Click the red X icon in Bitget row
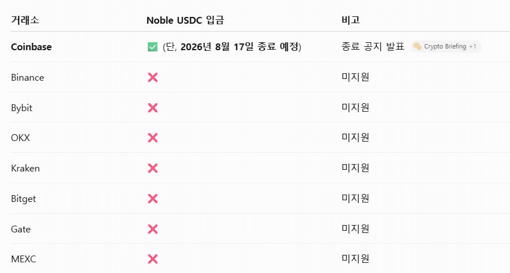Screen dimensions: 510x273 [x=152, y=199]
